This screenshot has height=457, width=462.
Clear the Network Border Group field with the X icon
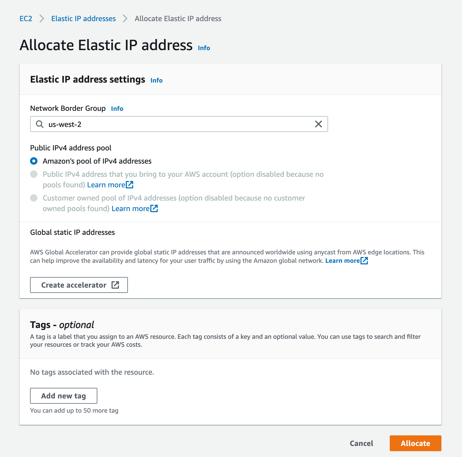318,124
